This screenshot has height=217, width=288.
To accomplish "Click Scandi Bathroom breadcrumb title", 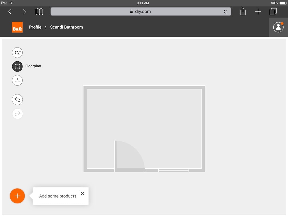I will (66, 27).
